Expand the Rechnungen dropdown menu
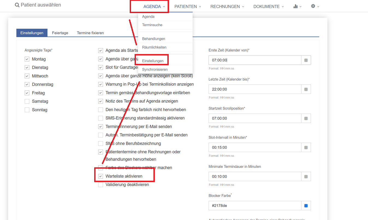The image size is (368, 220). click(x=227, y=7)
